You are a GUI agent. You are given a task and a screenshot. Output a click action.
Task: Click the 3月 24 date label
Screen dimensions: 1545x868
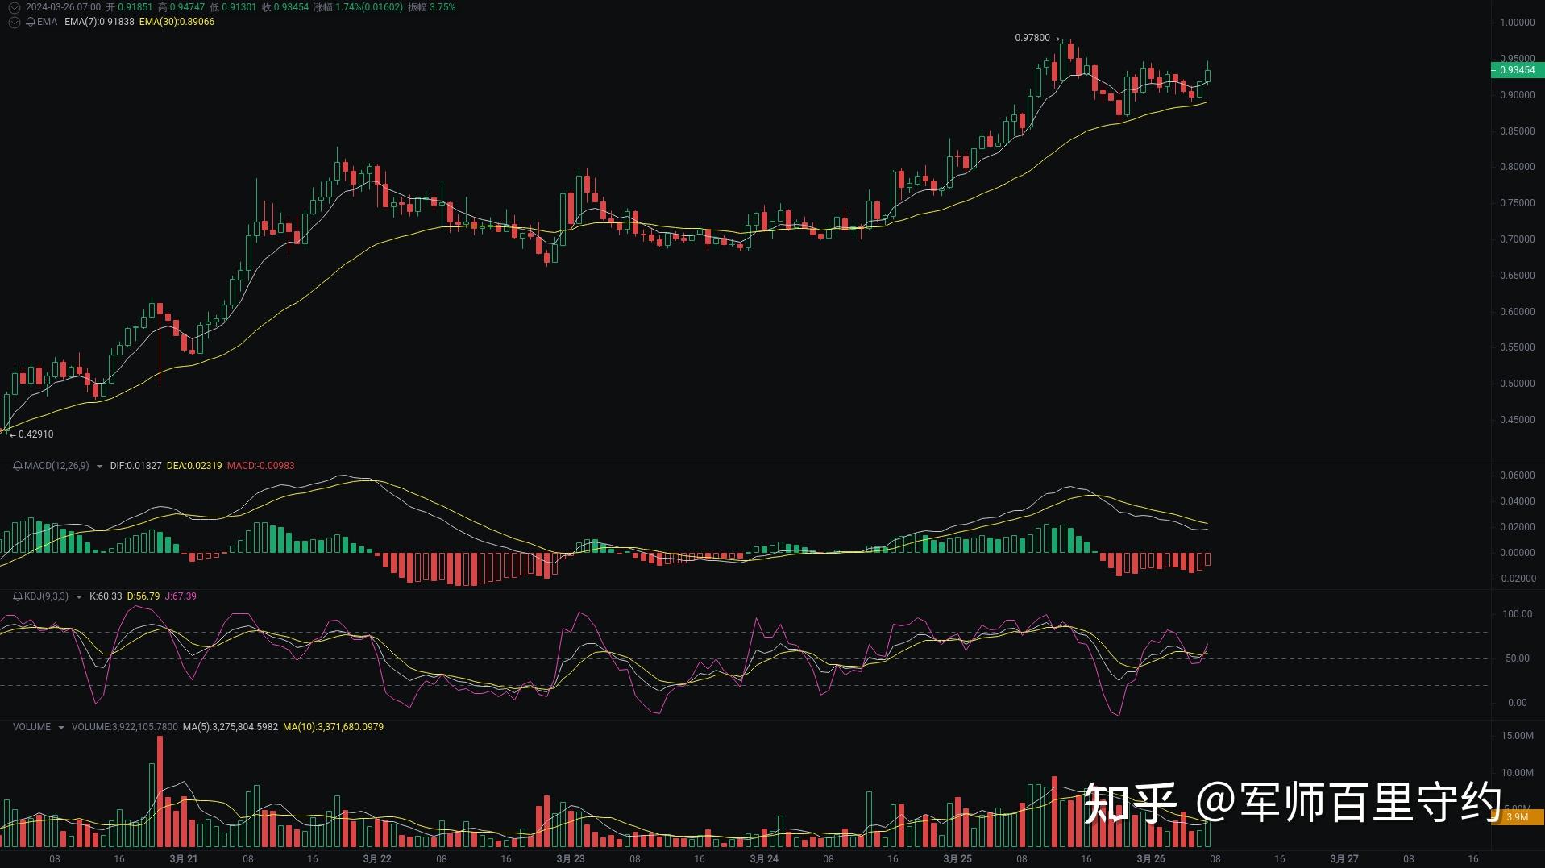tap(764, 859)
